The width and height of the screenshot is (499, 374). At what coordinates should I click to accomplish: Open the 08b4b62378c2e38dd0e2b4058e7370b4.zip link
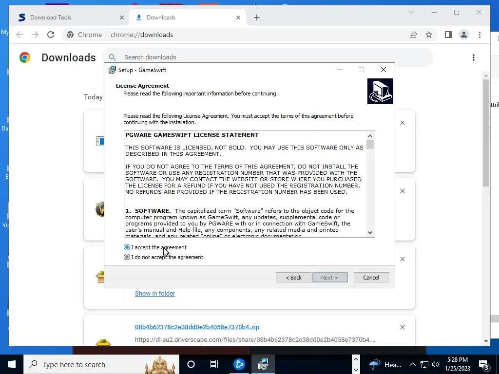pyautogui.click(x=197, y=327)
